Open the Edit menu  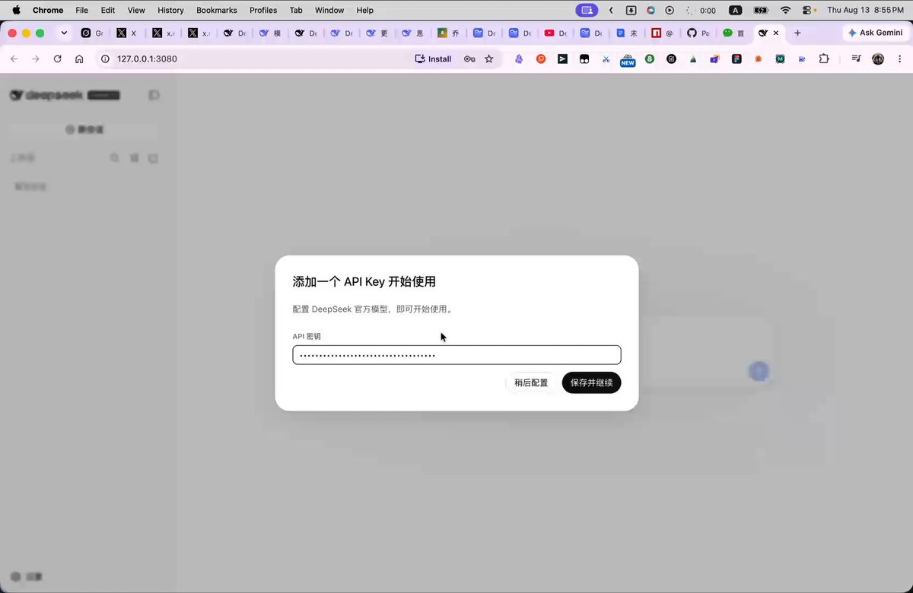107,10
